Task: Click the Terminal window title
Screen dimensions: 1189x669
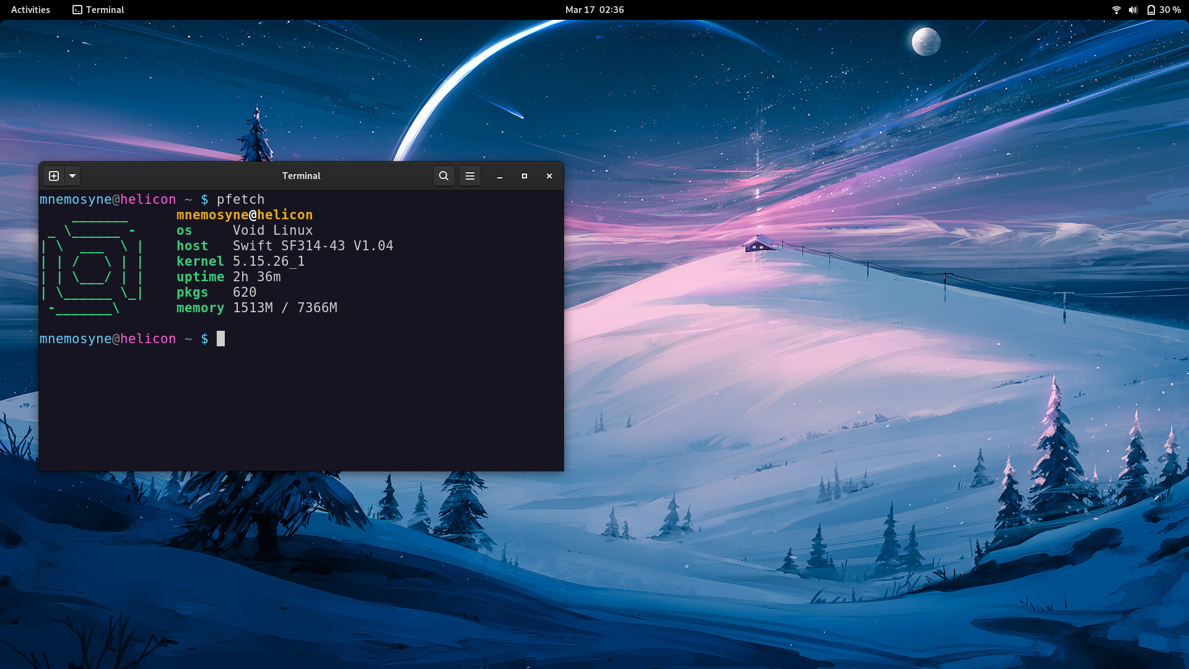Action: pyautogui.click(x=301, y=176)
